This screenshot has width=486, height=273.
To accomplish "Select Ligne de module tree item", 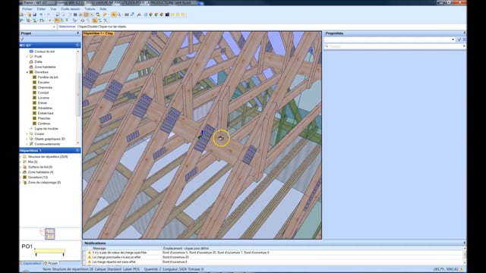I will (x=46, y=128).
